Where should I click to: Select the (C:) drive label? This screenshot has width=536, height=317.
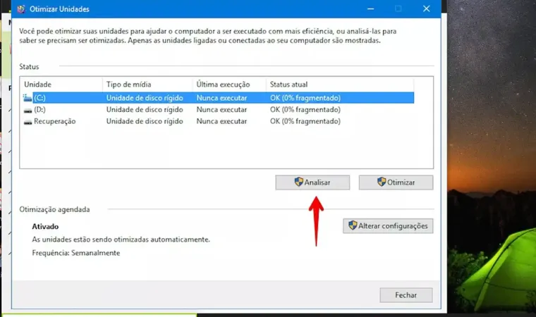coord(39,98)
